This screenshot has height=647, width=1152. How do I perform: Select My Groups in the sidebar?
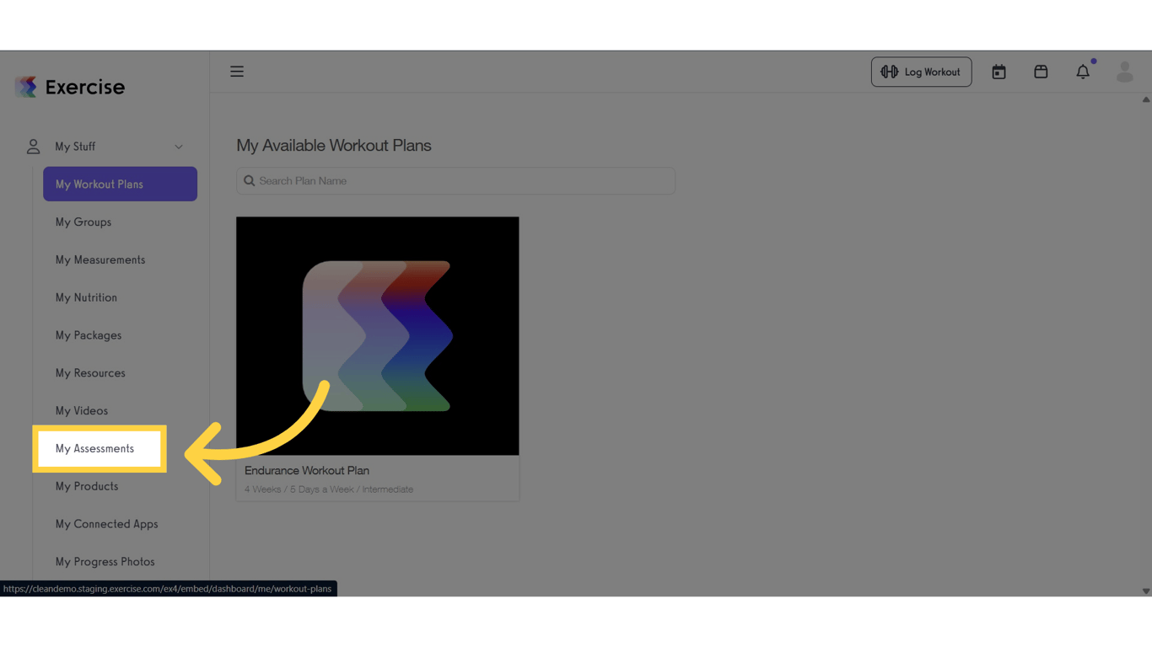(x=83, y=222)
